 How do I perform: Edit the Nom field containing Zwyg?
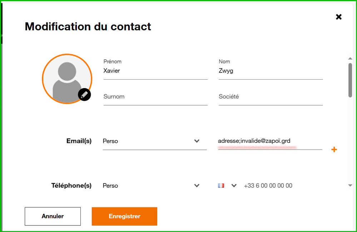coord(271,71)
